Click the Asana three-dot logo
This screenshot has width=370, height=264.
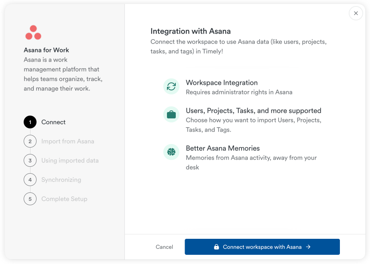pos(33,33)
